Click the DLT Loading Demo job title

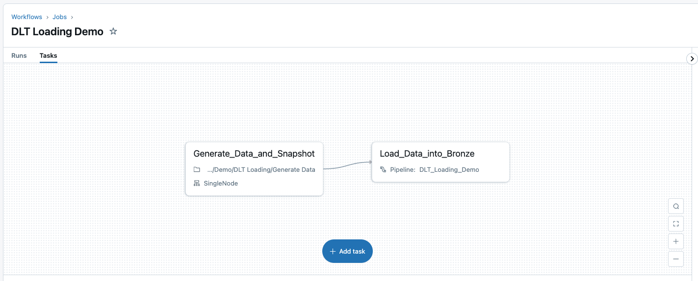(x=57, y=32)
